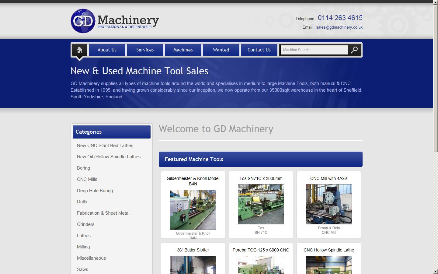This screenshot has height=274, width=438.
Task: Open the Tos SN71C lathe thumbnail
Action: (261, 204)
